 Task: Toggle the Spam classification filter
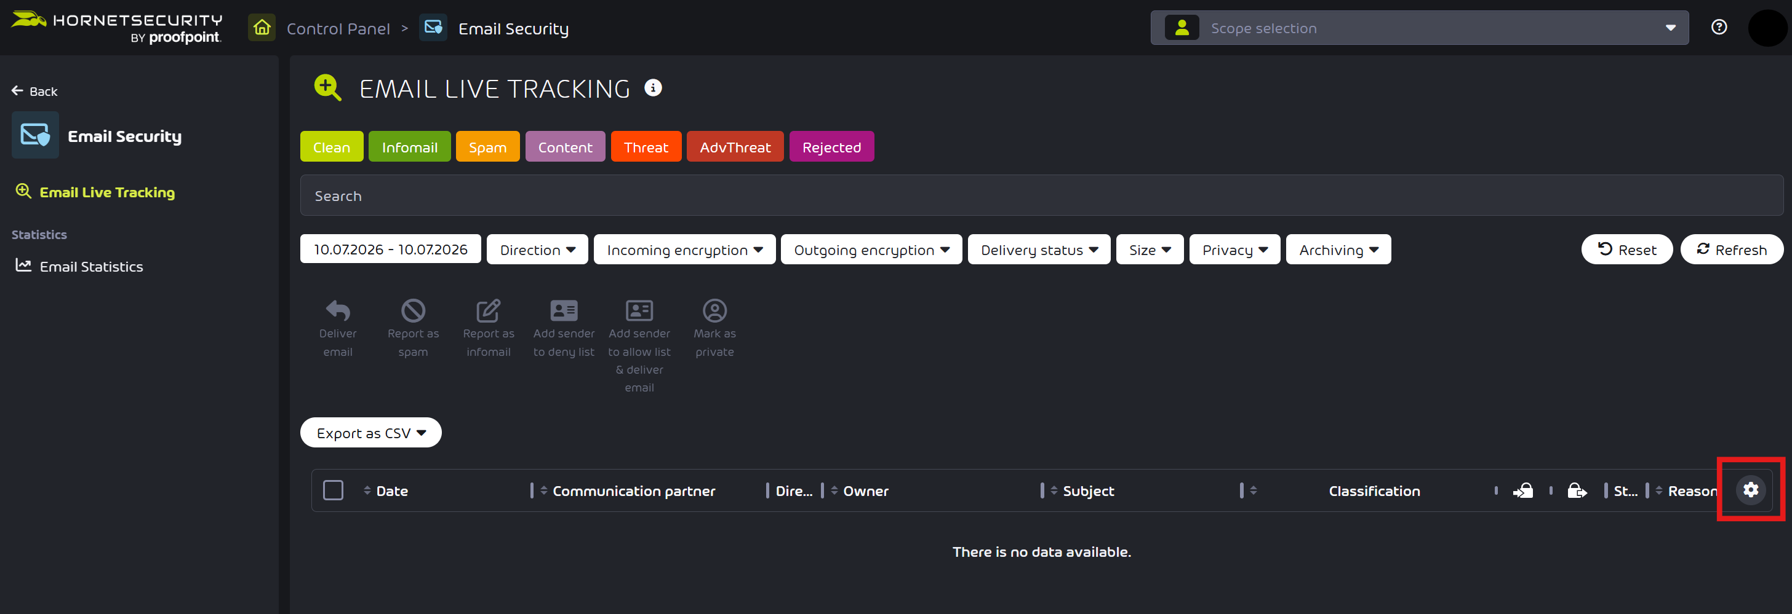487,146
